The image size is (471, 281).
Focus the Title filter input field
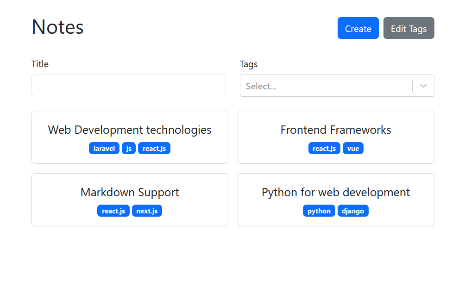coord(129,86)
